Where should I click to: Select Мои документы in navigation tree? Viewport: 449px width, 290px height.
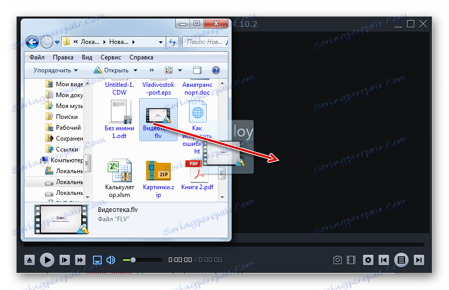click(64, 95)
